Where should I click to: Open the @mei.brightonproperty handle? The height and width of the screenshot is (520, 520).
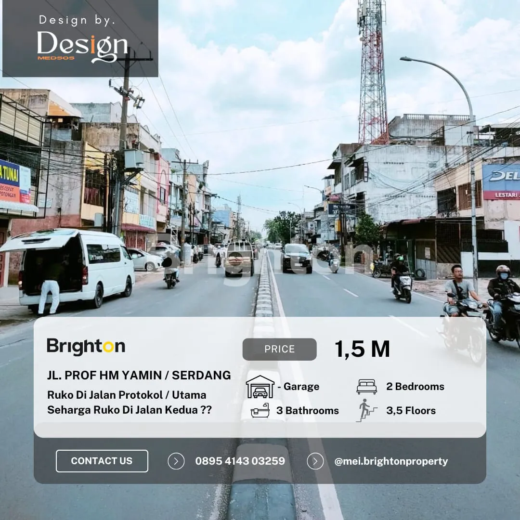[391, 461]
